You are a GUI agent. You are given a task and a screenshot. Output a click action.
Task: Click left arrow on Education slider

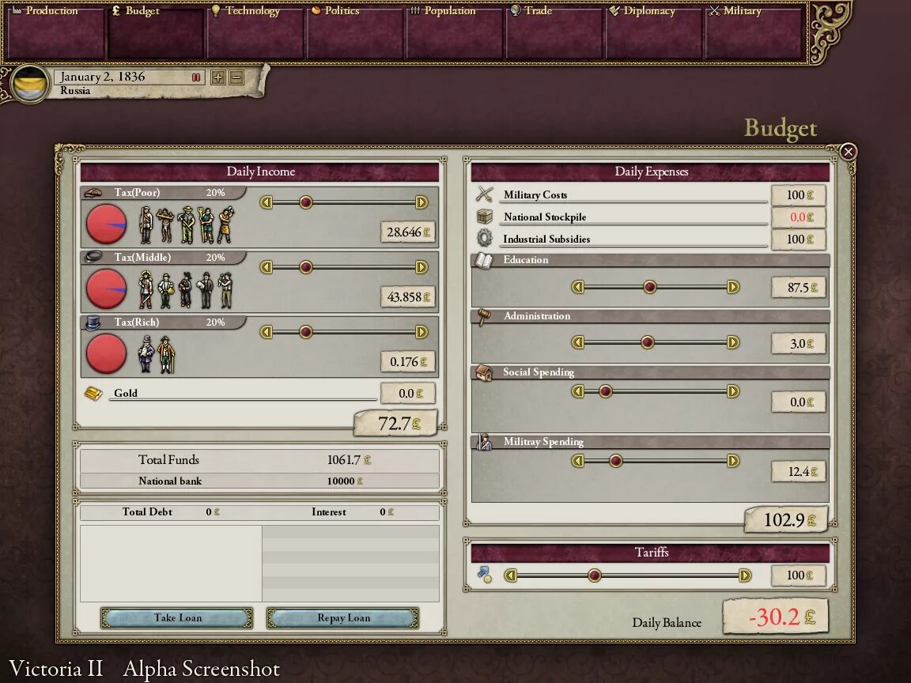click(577, 287)
